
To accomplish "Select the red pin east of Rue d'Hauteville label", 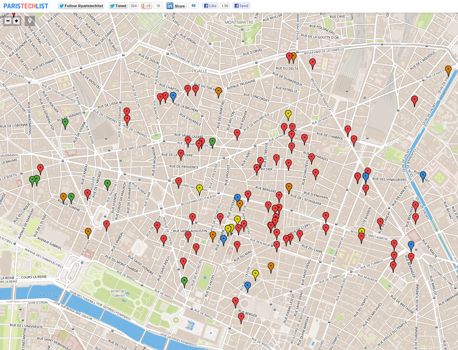I will click(x=315, y=174).
